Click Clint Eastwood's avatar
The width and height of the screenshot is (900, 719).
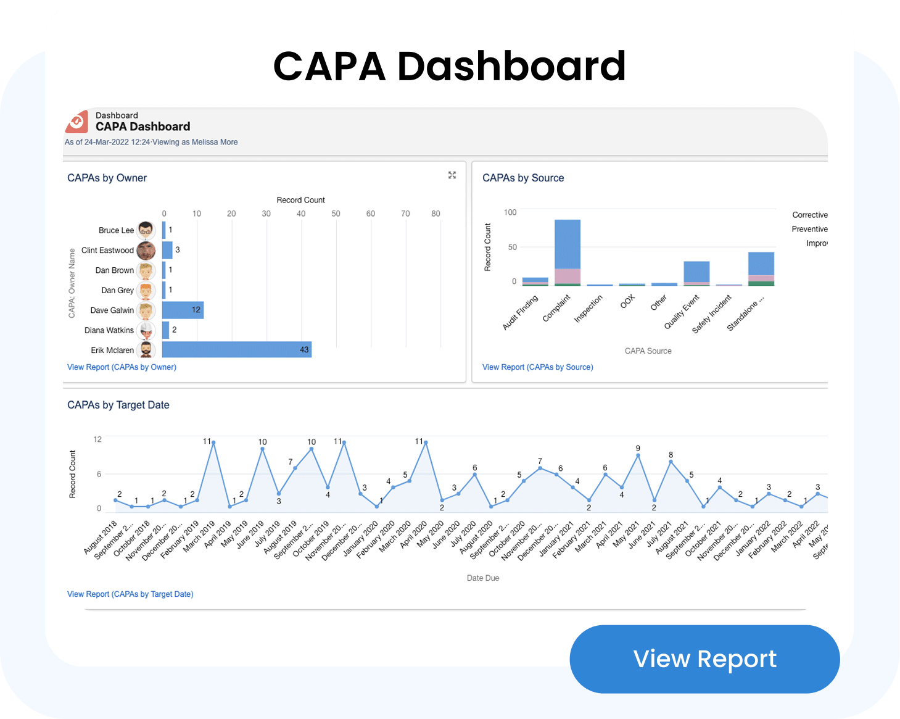(146, 251)
